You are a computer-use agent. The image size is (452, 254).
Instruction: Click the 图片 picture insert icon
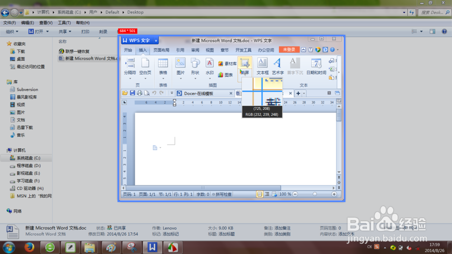[180, 63]
